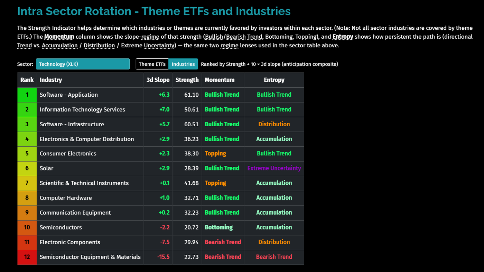Click Bearish Trend entropy for Semiconductor Equipment

click(x=274, y=257)
